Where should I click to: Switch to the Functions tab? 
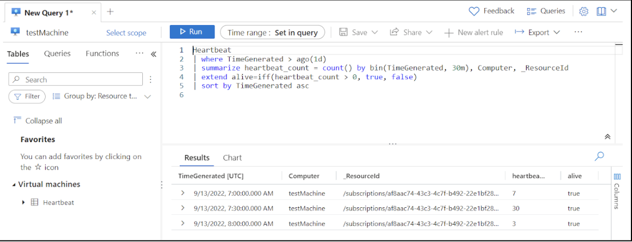pyautogui.click(x=103, y=54)
